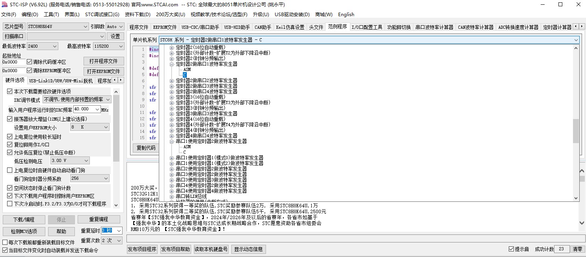This screenshot has width=586, height=257.
Task: Open USB驱动安装(D) menu
Action: pyautogui.click(x=292, y=15)
